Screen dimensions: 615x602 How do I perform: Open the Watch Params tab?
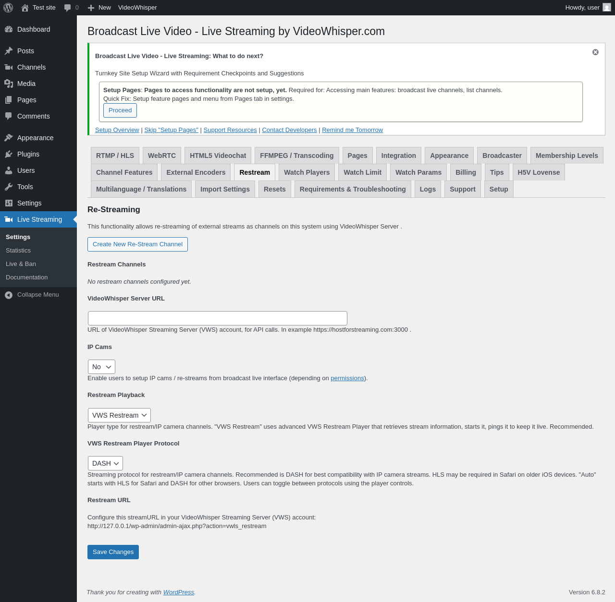418,172
